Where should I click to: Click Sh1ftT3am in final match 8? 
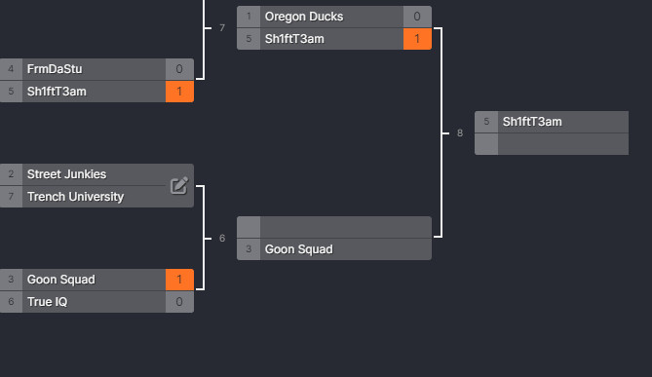pos(552,122)
